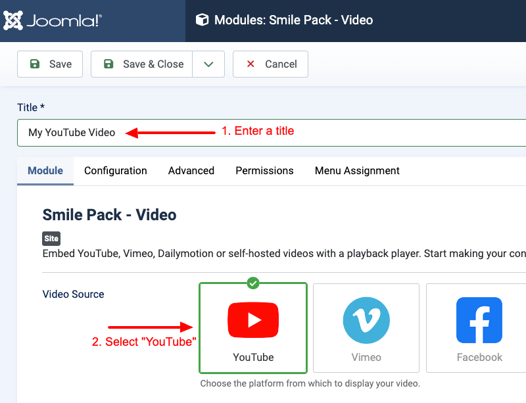The height and width of the screenshot is (403, 526).
Task: Click the 'Title *' field label
Action: tap(31, 107)
